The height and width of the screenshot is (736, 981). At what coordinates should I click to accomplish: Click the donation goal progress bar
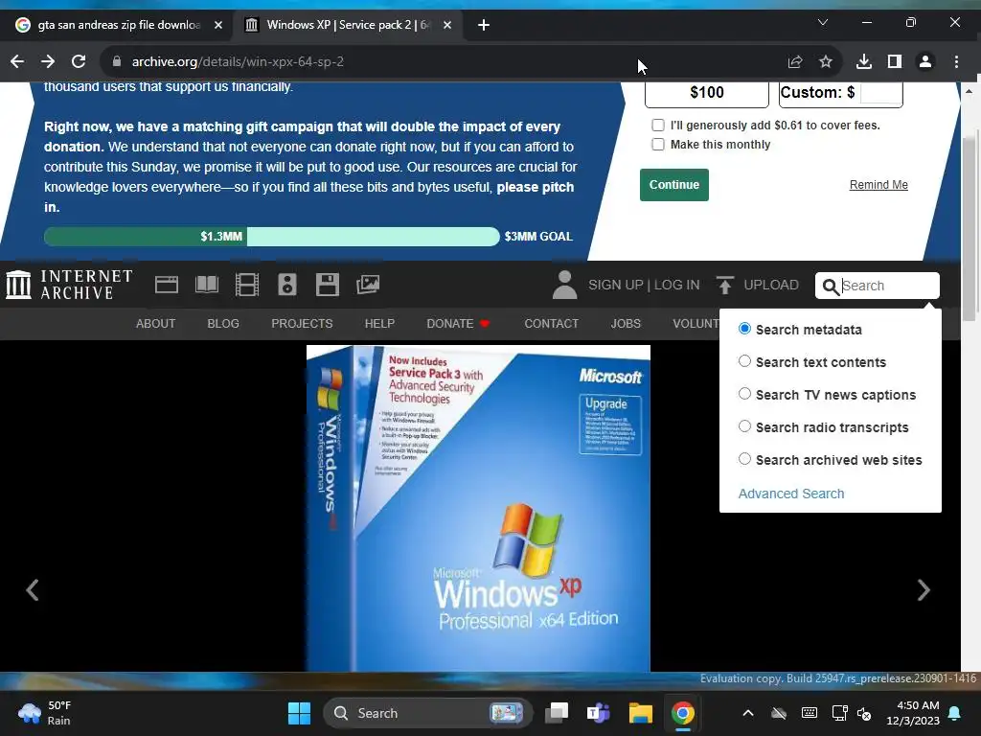(x=271, y=237)
